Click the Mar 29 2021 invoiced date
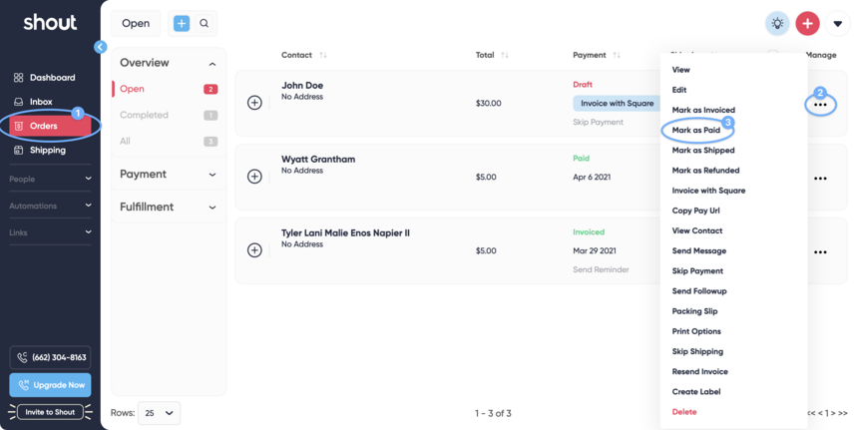The height and width of the screenshot is (430, 858). tap(595, 250)
